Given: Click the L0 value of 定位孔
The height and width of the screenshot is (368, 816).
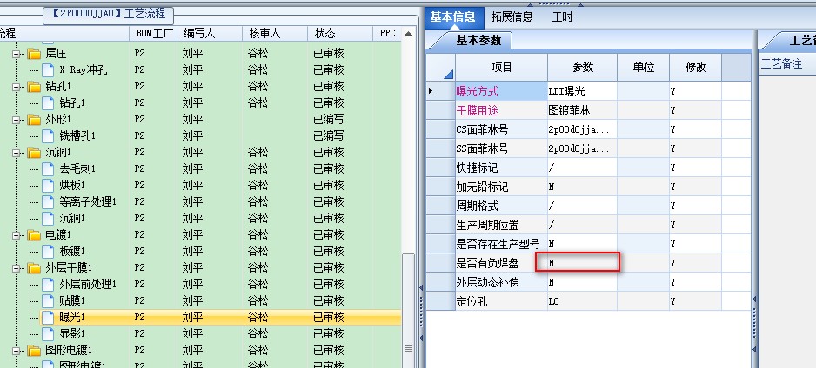Looking at the screenshot, I should [x=582, y=301].
